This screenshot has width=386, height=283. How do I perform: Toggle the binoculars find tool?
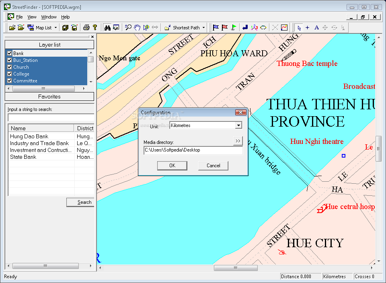(x=107, y=28)
